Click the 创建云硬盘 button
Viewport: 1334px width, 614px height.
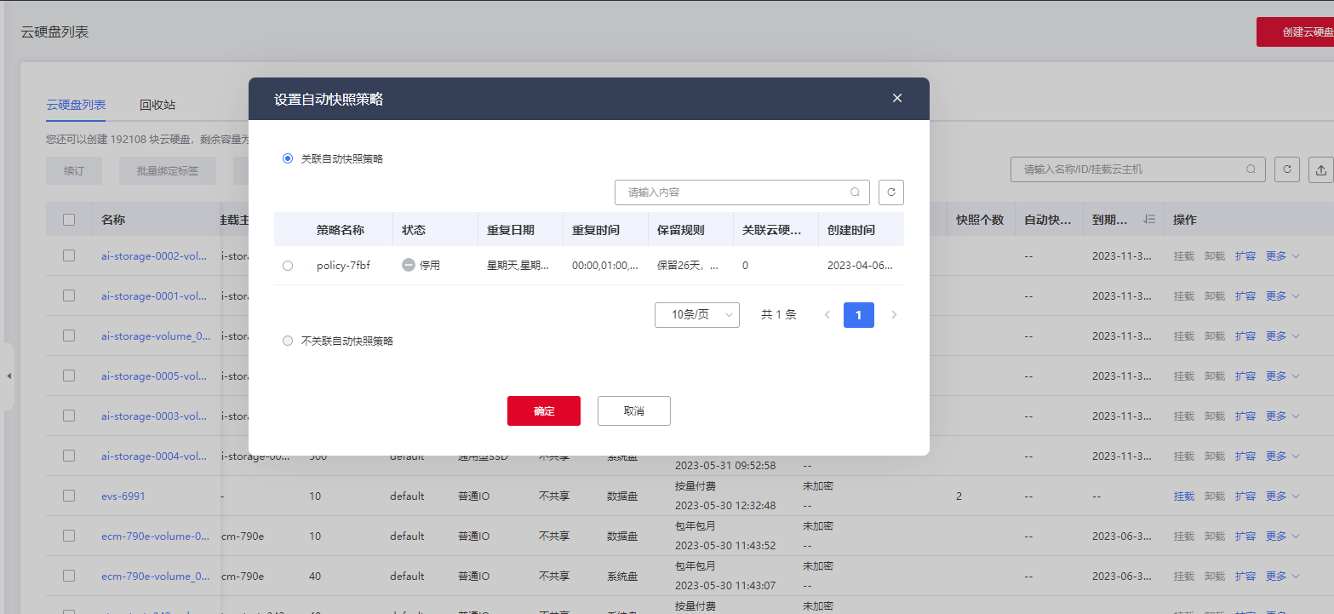click(1295, 32)
